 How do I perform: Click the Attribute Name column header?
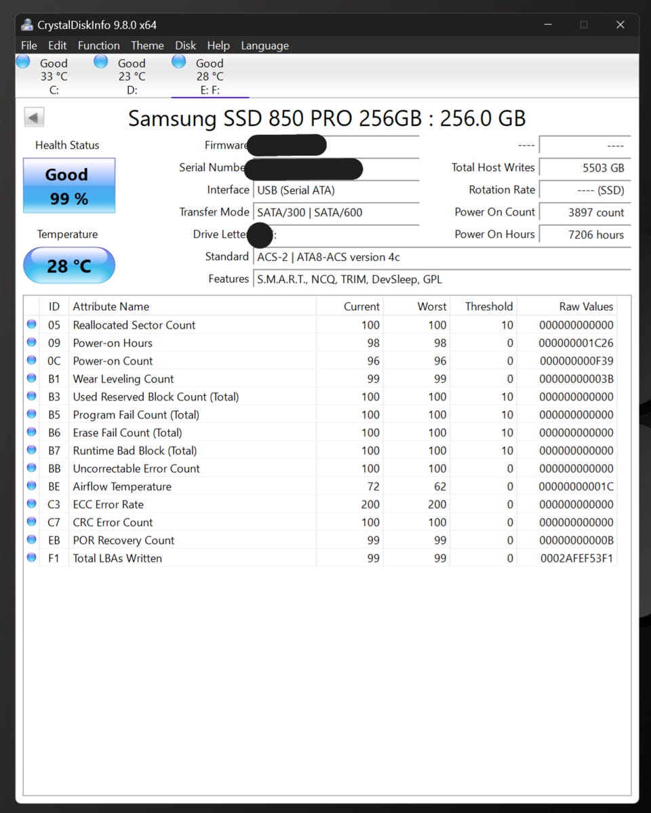pos(193,306)
